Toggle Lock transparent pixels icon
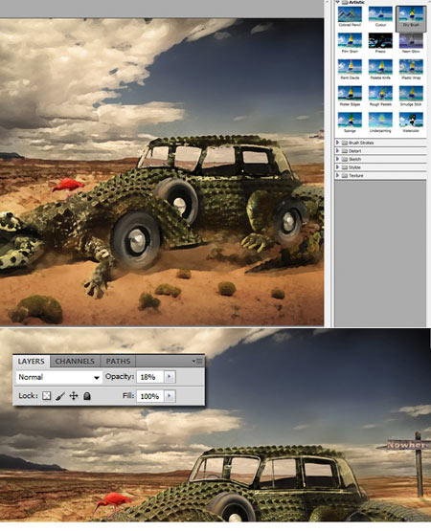The height and width of the screenshot is (531, 431). 47,396
